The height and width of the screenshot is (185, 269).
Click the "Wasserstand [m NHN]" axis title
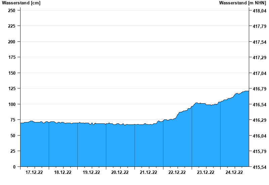click(x=242, y=3)
